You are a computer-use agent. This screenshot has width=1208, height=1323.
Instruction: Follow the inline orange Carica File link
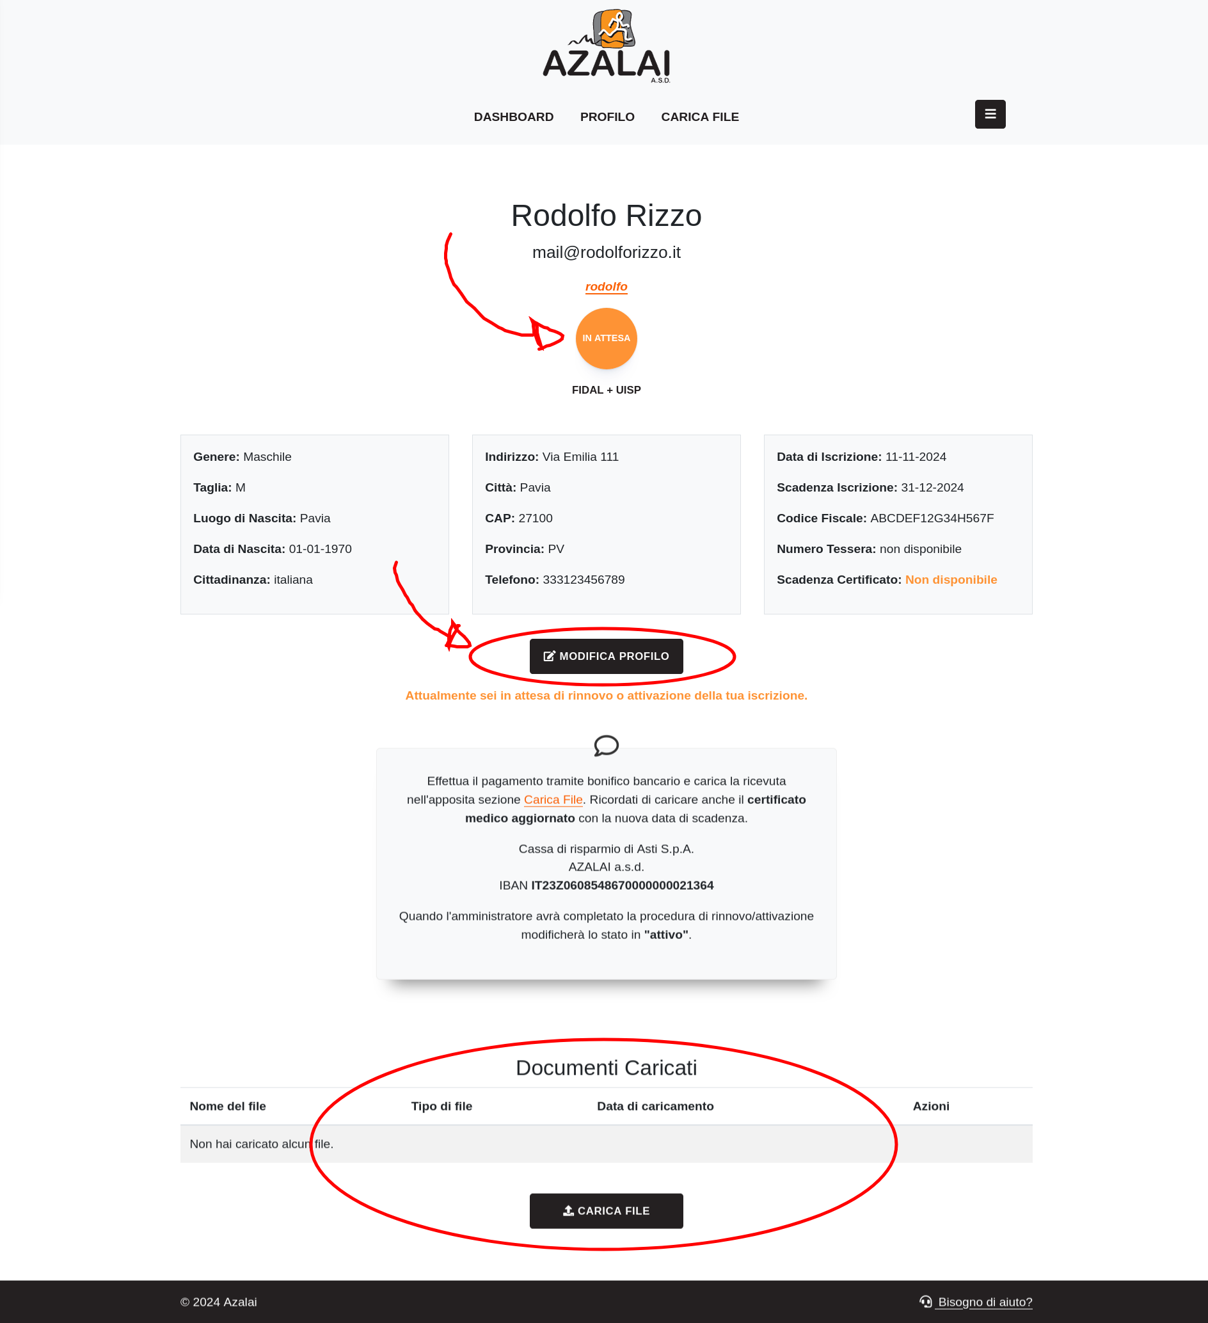click(553, 799)
